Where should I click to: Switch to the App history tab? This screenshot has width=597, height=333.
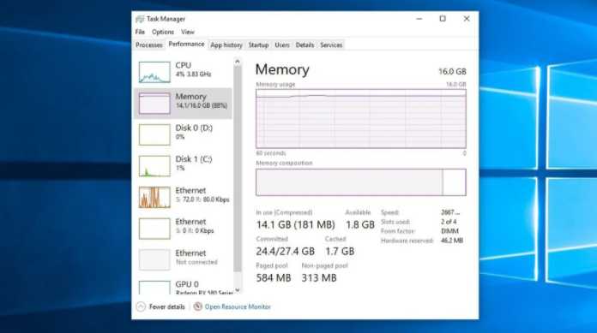(226, 45)
